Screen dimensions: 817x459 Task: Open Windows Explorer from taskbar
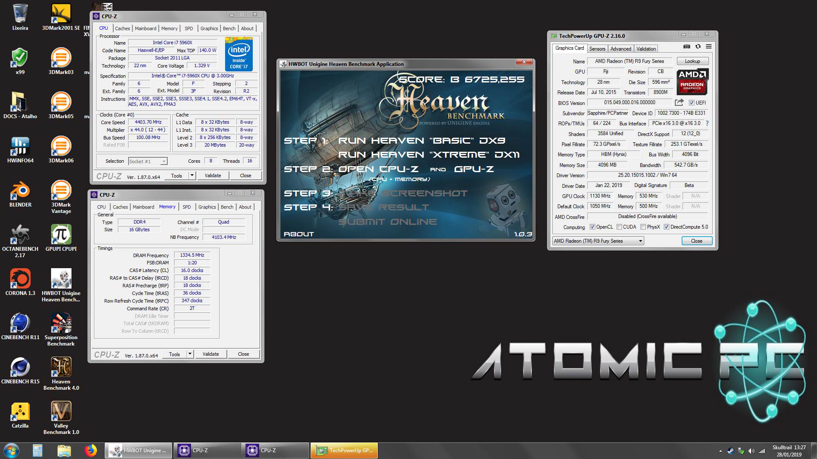click(x=64, y=450)
